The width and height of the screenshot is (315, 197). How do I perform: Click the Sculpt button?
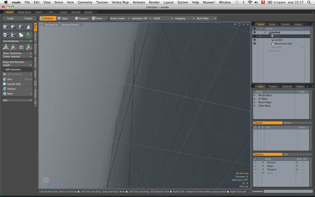tap(10, 18)
